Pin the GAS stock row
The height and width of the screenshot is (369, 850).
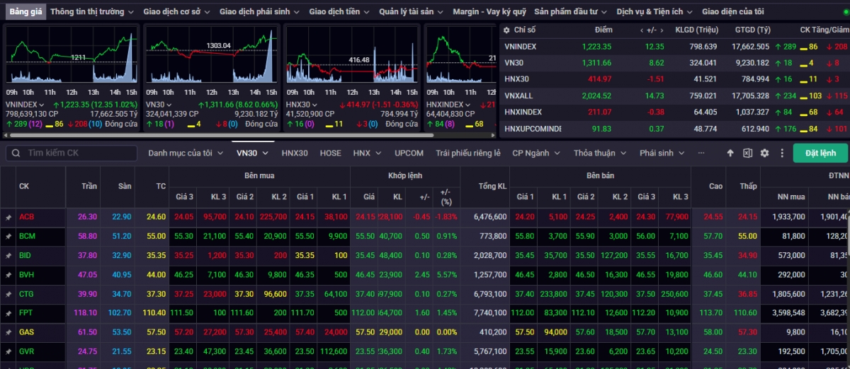tap(8, 332)
